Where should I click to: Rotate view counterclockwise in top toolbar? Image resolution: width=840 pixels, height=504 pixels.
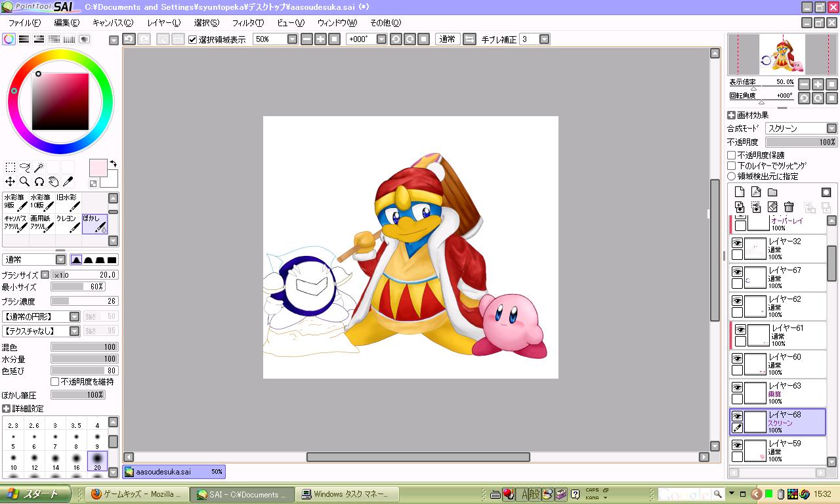(x=396, y=39)
